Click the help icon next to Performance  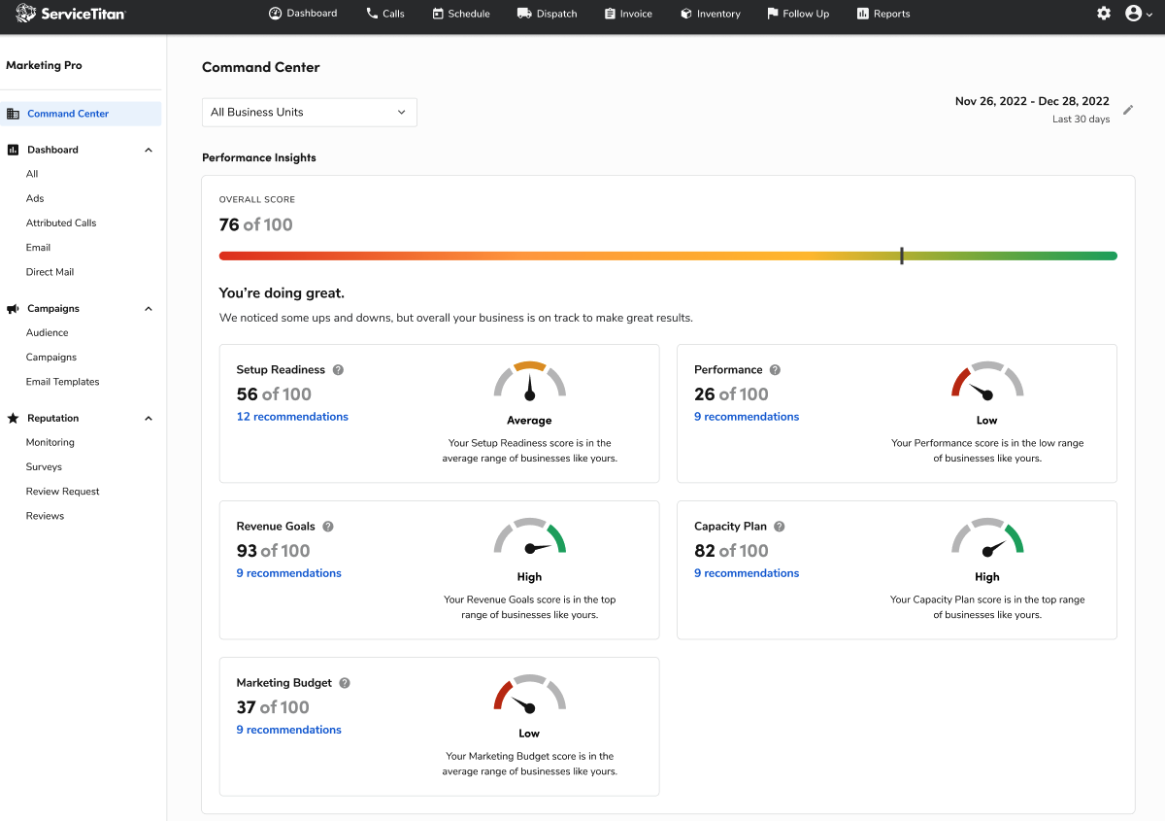click(x=775, y=370)
